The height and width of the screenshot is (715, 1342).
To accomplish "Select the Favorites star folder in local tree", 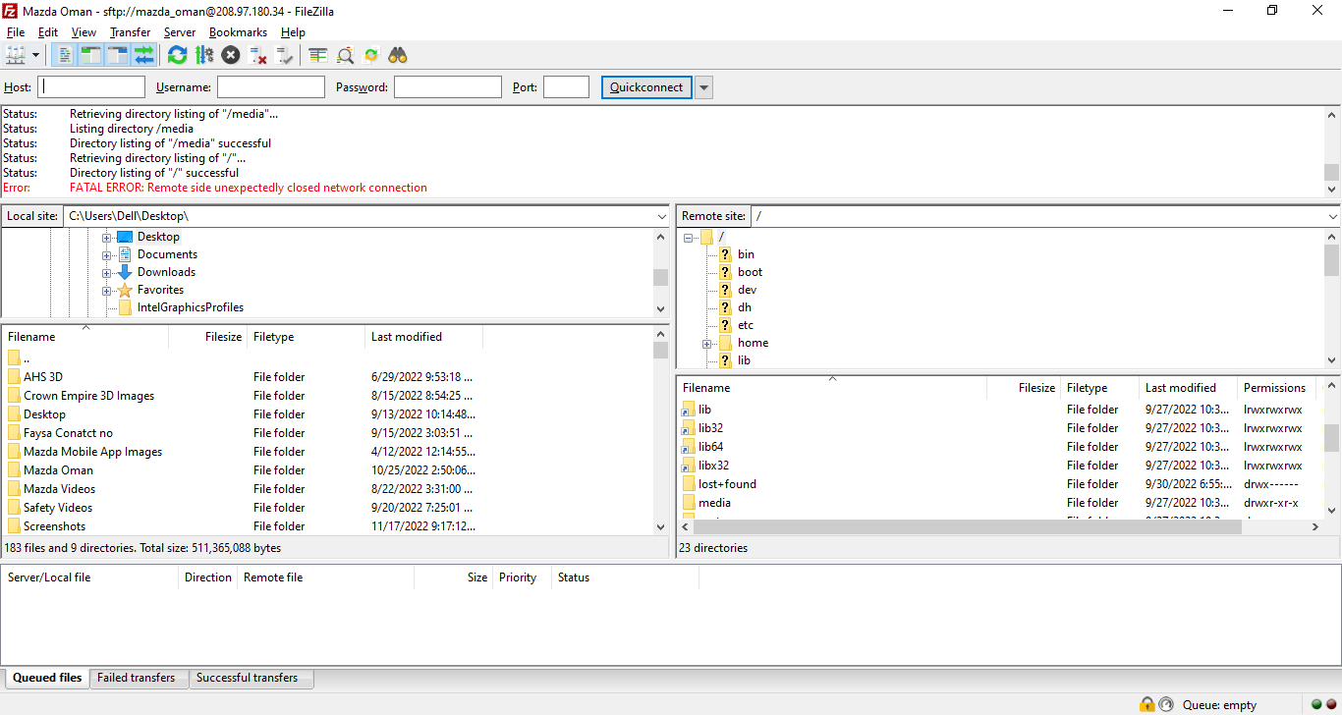I will coord(160,290).
